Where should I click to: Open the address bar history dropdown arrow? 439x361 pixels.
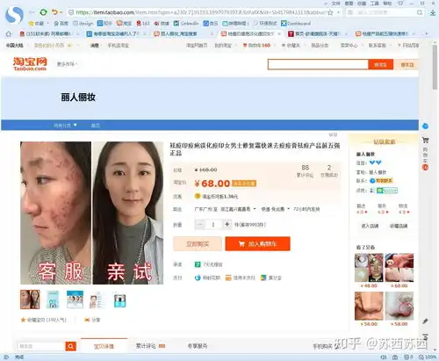click(338, 12)
